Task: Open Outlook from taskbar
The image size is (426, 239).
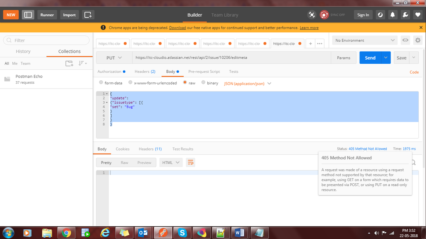Action: click(x=143, y=233)
